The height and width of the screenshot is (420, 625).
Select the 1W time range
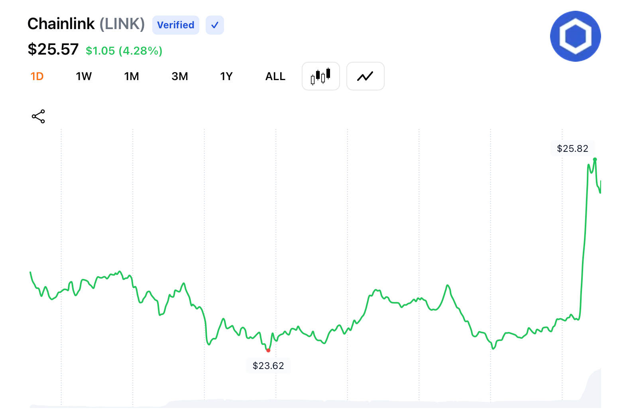pyautogui.click(x=84, y=76)
